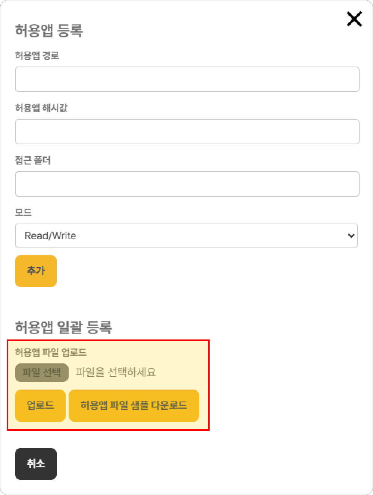Image resolution: width=373 pixels, height=495 pixels.
Task: Click the chevron arrow on 모드 selector
Action: (x=351, y=236)
